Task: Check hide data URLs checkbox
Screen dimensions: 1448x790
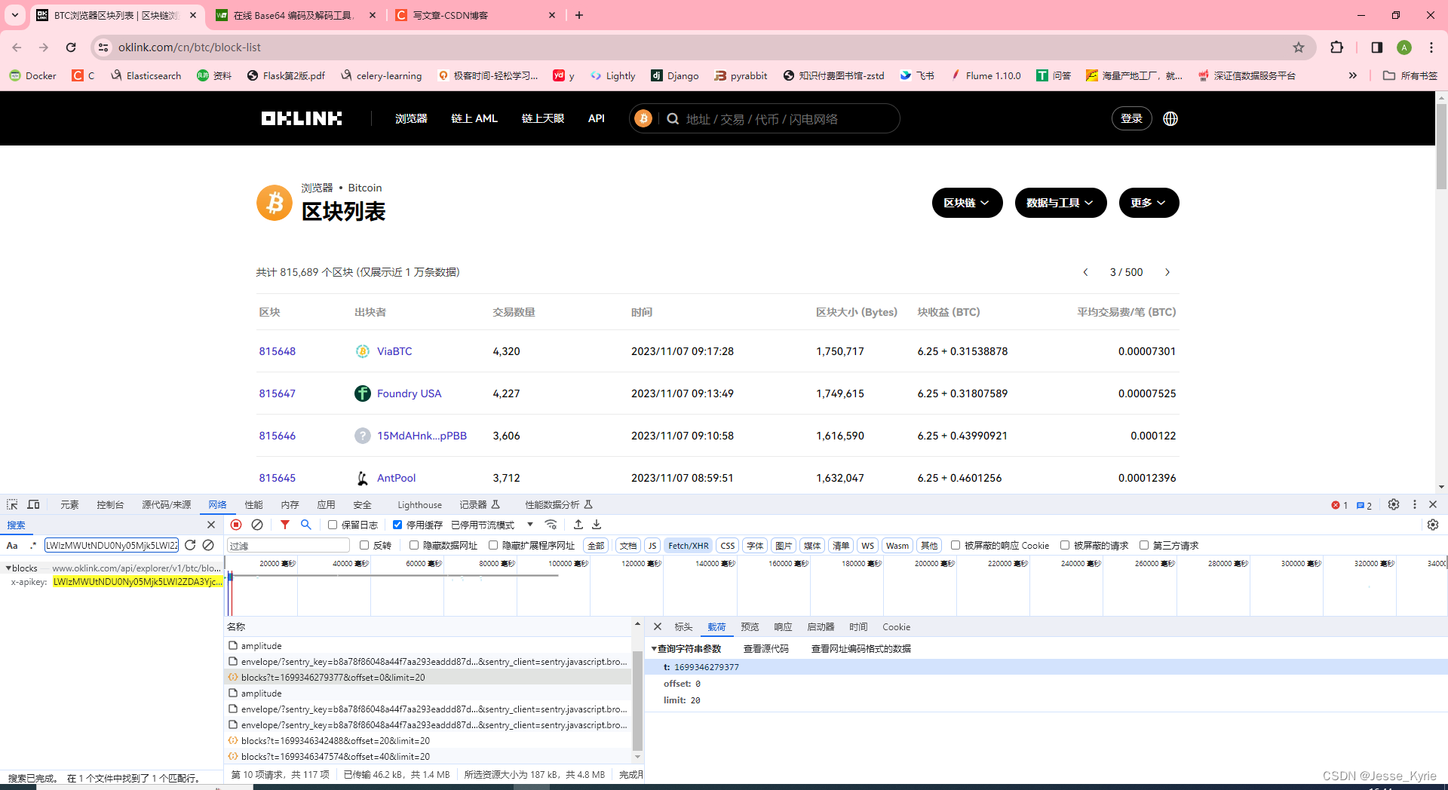Action: coord(414,545)
